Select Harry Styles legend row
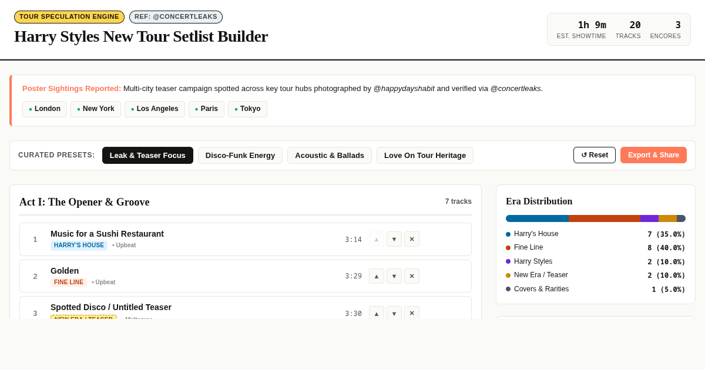Image resolution: width=705 pixels, height=370 pixels. point(596,261)
